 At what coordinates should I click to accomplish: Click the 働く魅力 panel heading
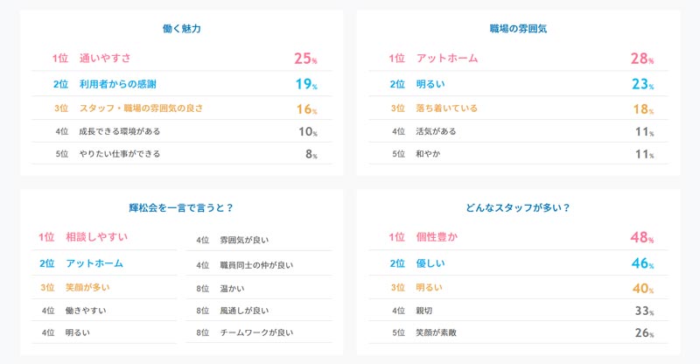(x=183, y=29)
